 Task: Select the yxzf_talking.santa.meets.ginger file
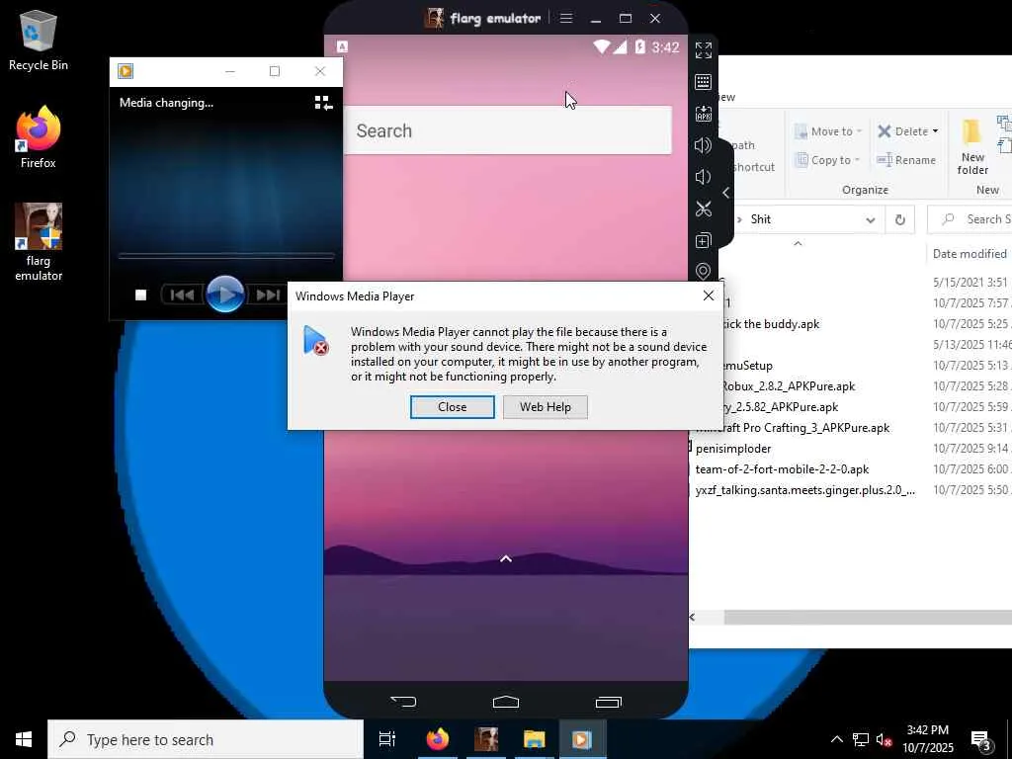(x=804, y=490)
